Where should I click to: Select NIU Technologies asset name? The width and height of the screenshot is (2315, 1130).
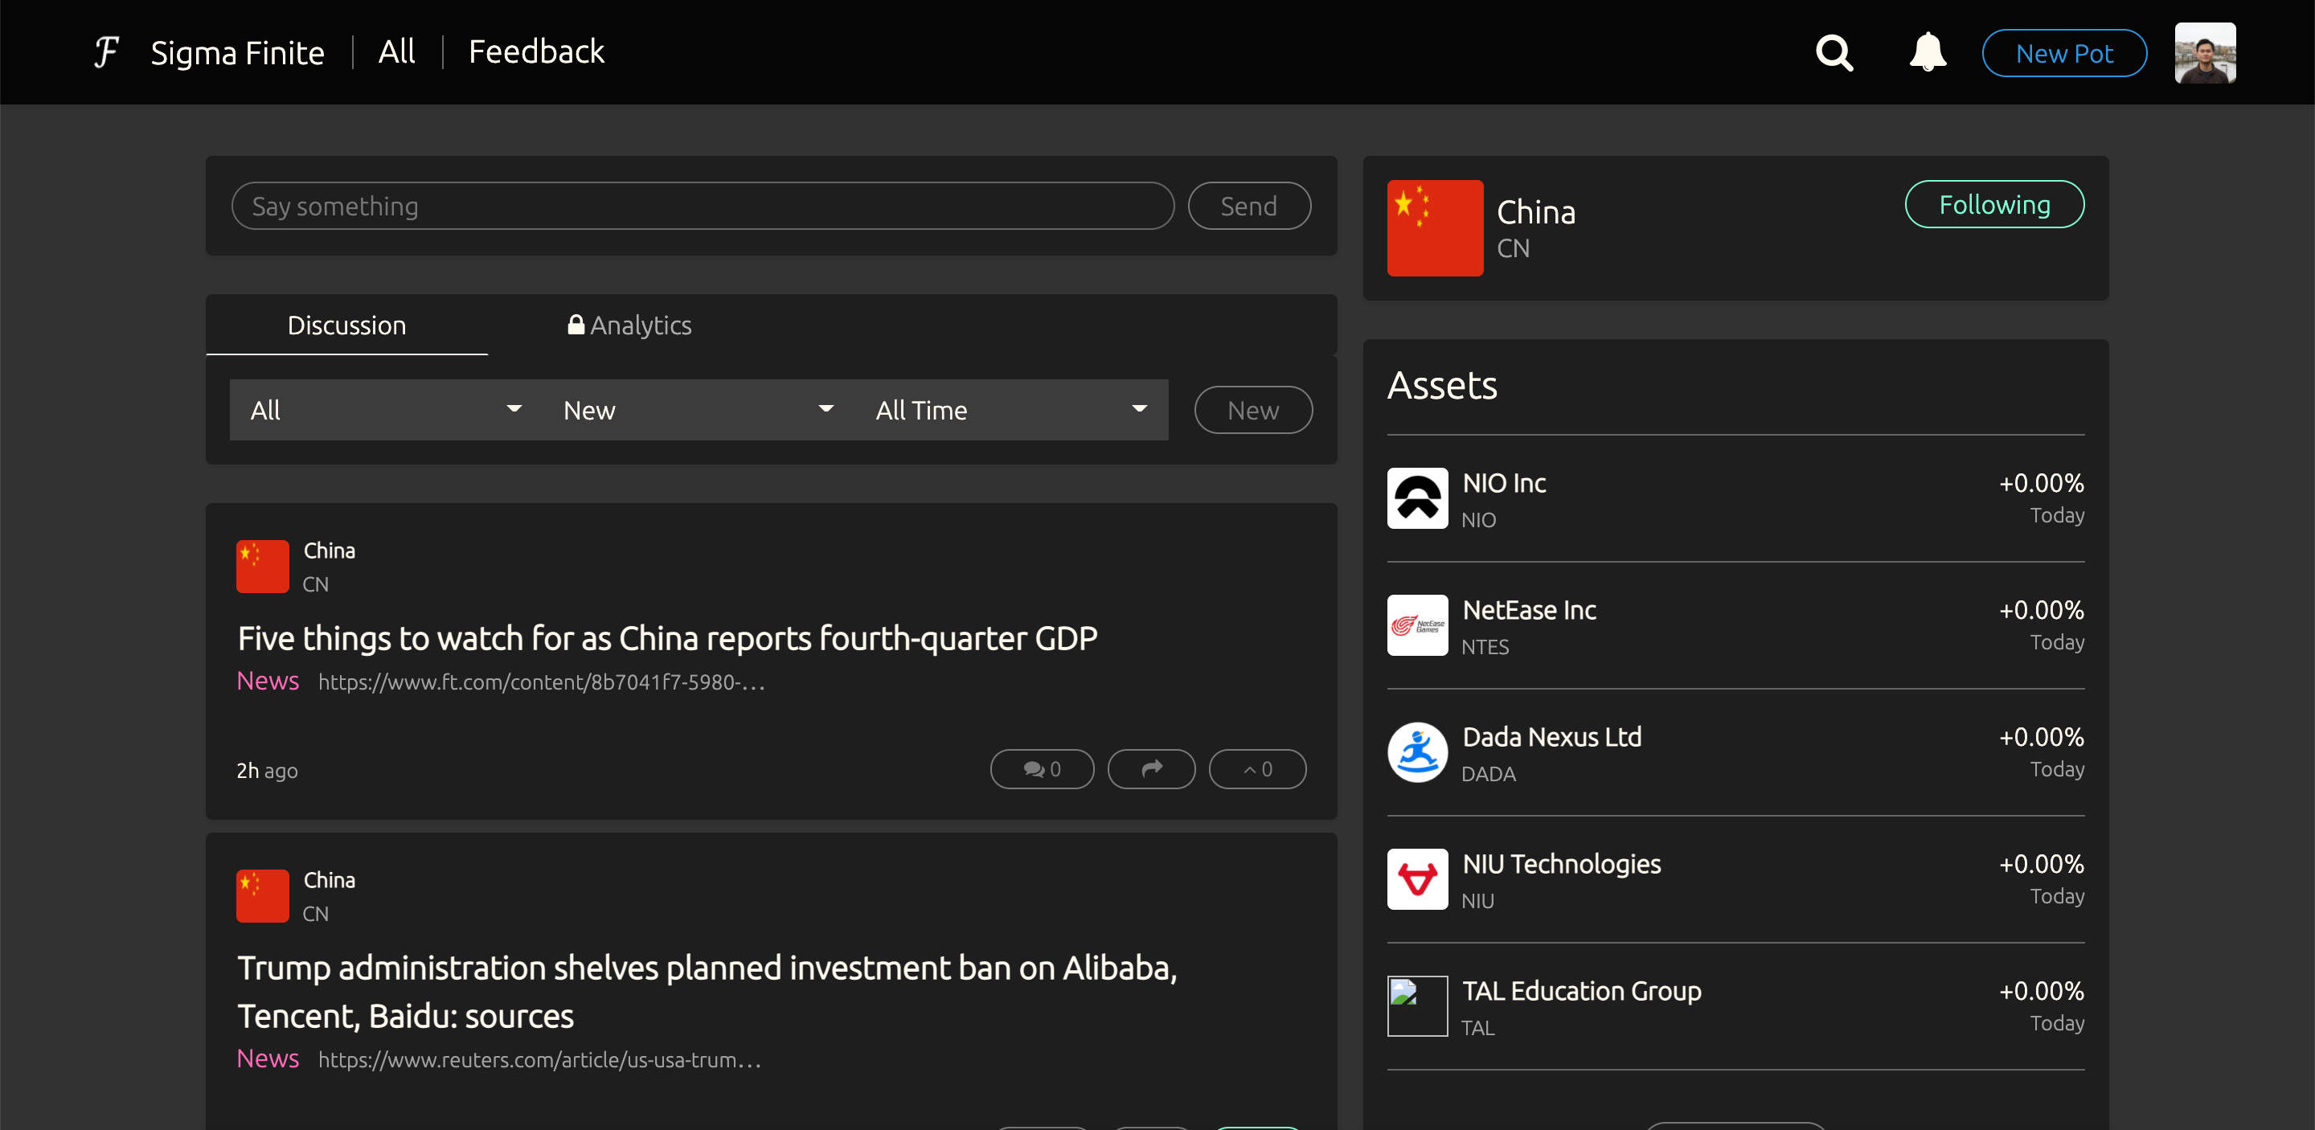(1561, 864)
